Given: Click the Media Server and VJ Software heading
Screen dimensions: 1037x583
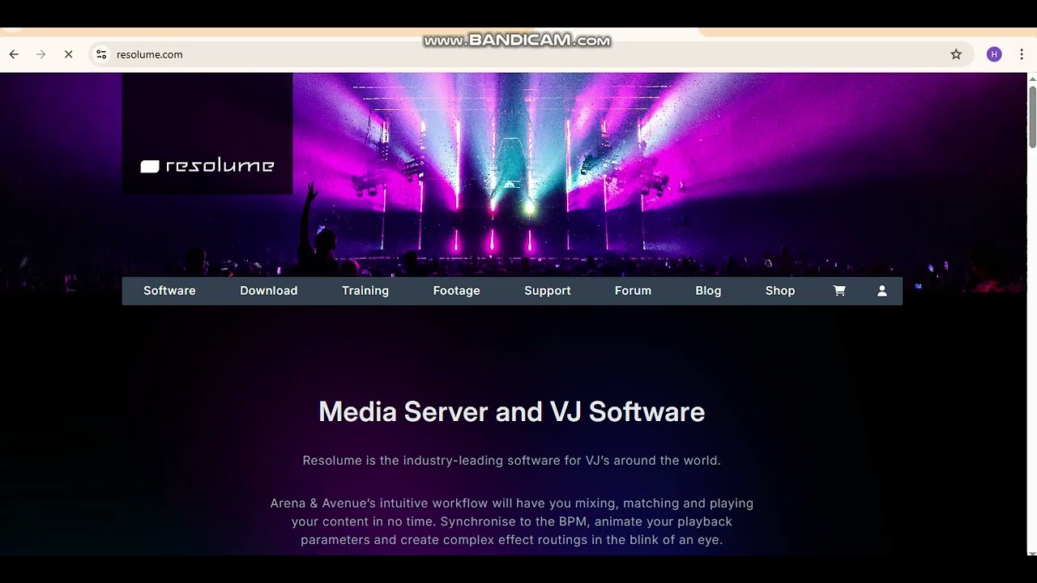Looking at the screenshot, I should [512, 412].
